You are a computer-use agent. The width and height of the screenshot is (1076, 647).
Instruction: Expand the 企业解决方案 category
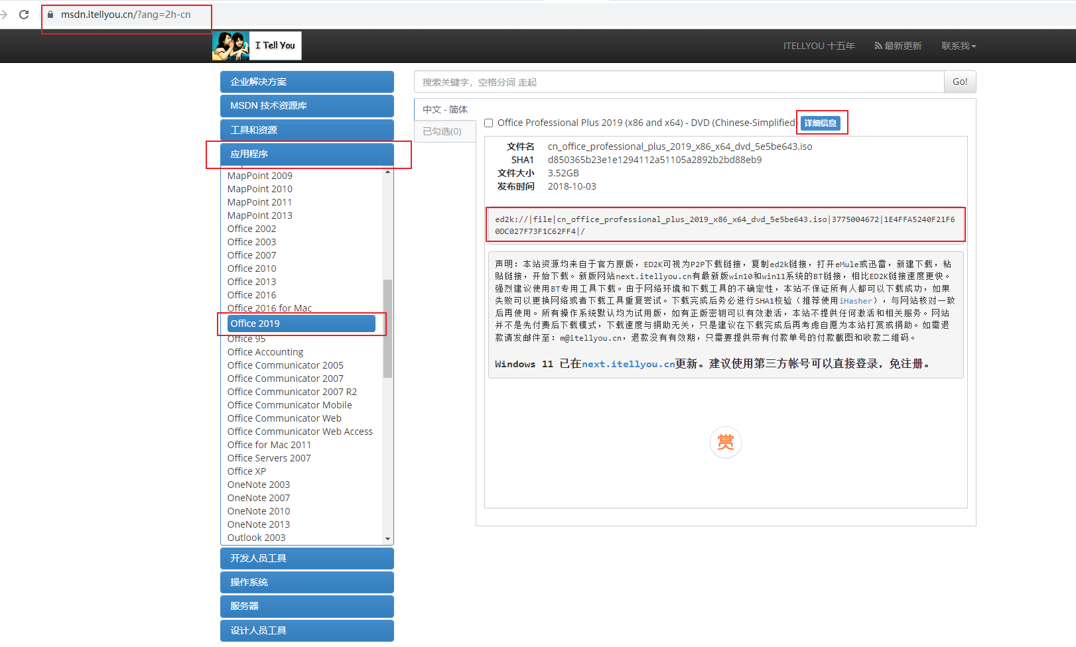point(307,82)
